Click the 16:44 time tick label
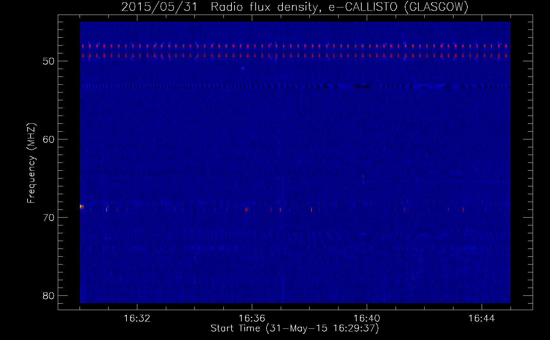Viewport: 550px width, 340px height. 482,319
